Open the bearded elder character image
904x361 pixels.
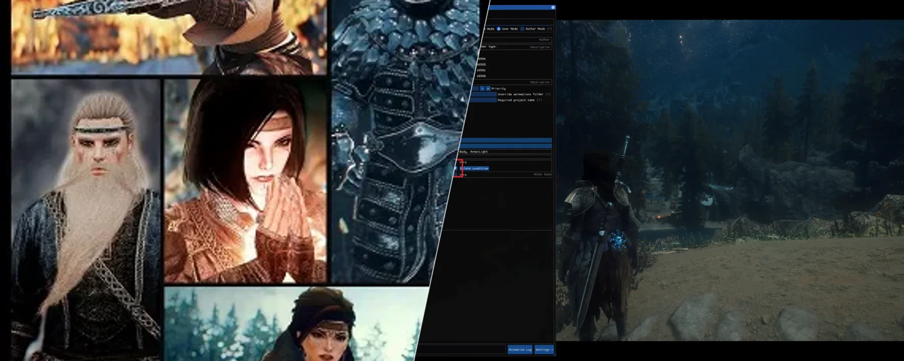point(86,220)
